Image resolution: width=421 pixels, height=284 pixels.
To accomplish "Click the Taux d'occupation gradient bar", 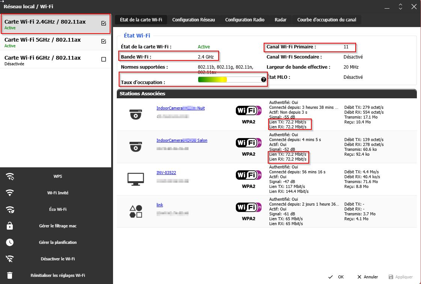I will tap(229, 80).
